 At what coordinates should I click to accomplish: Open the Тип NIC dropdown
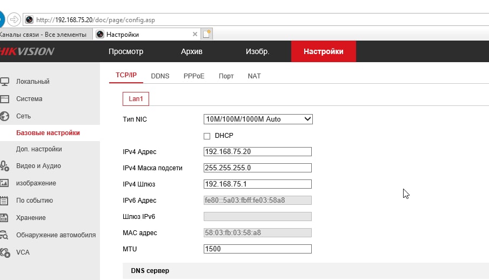pyautogui.click(x=258, y=119)
